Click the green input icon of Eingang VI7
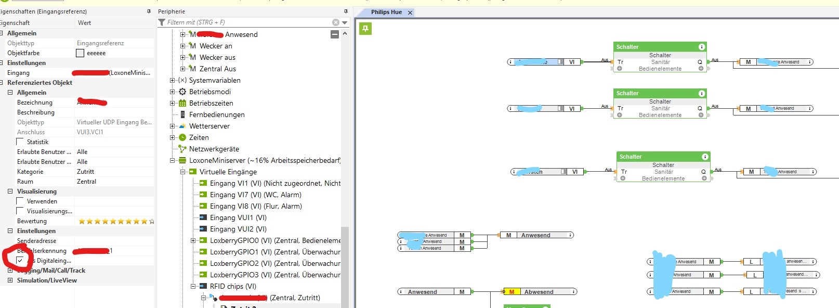Screen dimensions: 839x308 [x=203, y=195]
